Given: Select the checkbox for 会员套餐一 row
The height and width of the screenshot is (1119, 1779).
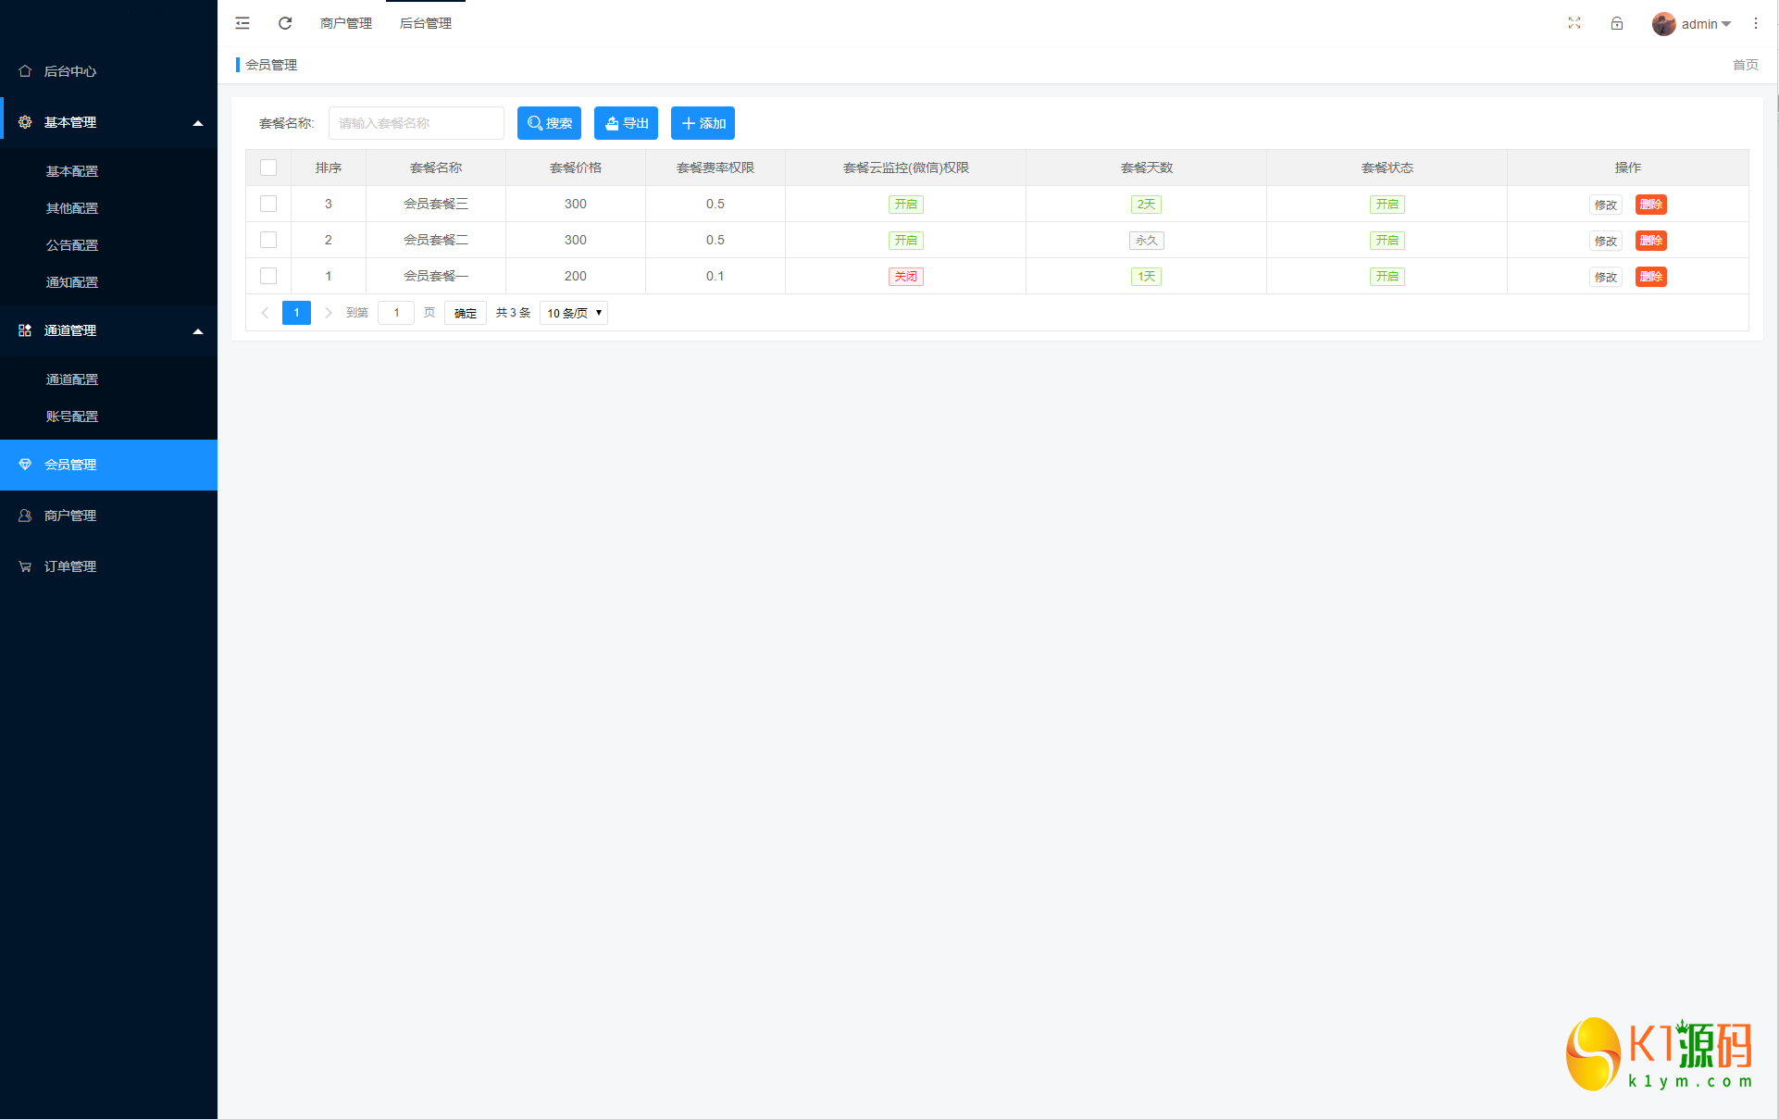Looking at the screenshot, I should click(x=268, y=276).
